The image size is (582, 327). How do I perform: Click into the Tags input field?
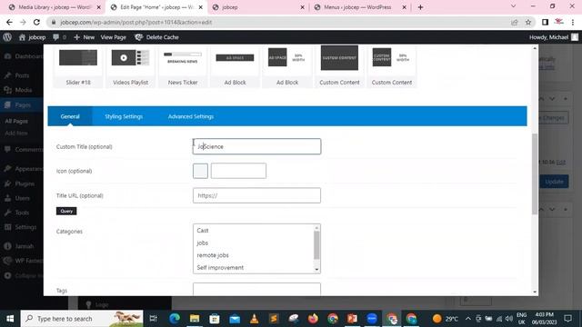[x=256, y=290]
